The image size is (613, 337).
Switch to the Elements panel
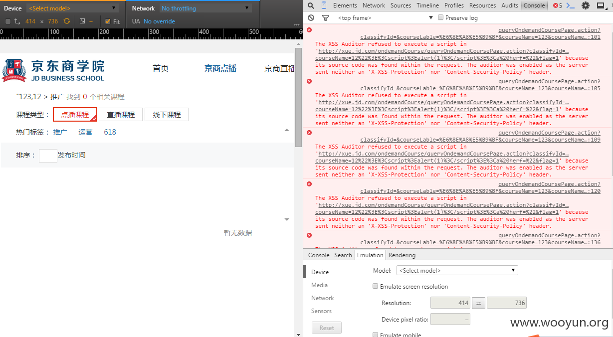tap(345, 5)
